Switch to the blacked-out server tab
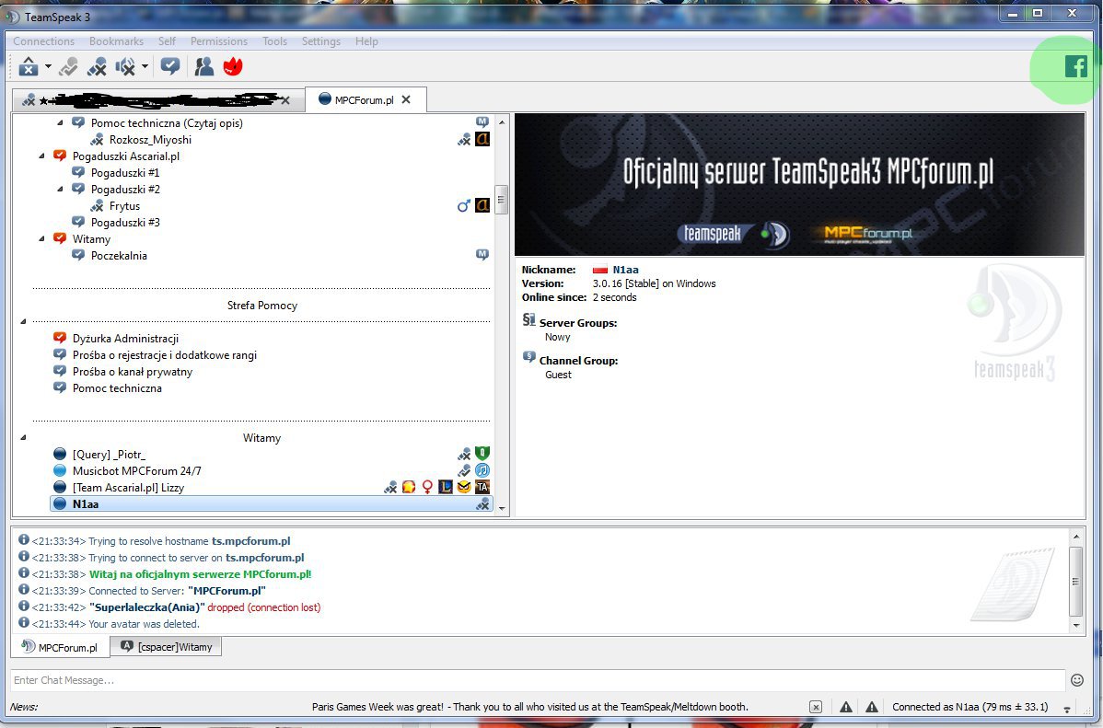The image size is (1103, 728). coord(158,100)
